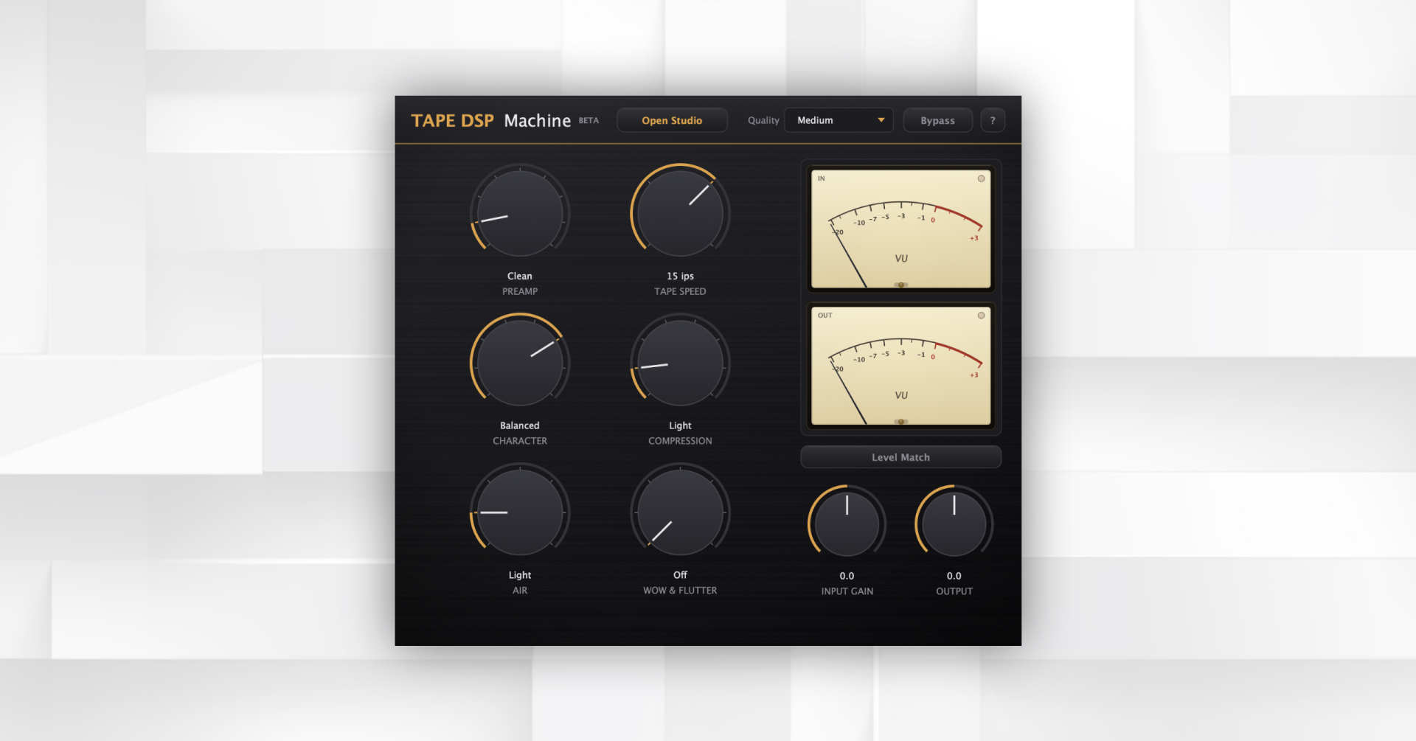The width and height of the screenshot is (1416, 741).
Task: Click the Wow & Flutter knob set to Off
Action: tap(680, 512)
